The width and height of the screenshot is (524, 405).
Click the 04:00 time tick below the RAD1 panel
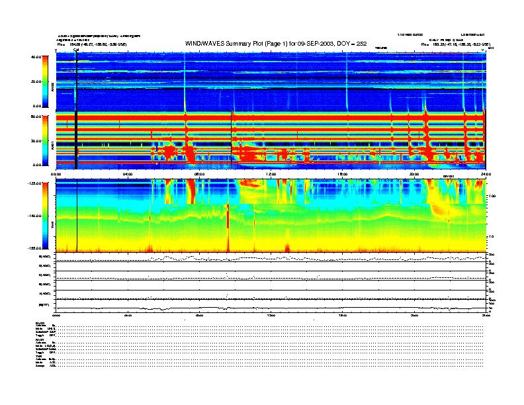(127, 174)
